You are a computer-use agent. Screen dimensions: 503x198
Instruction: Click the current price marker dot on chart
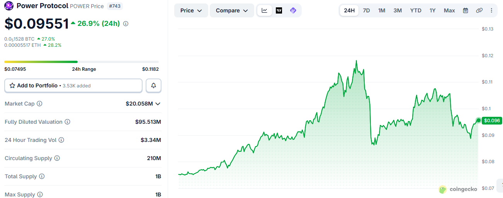coord(479,120)
